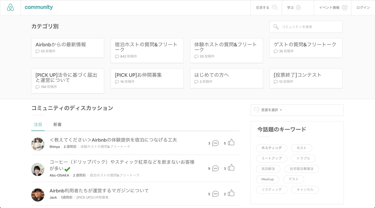Click the chat bubbles icon beside 交流する

275,7
